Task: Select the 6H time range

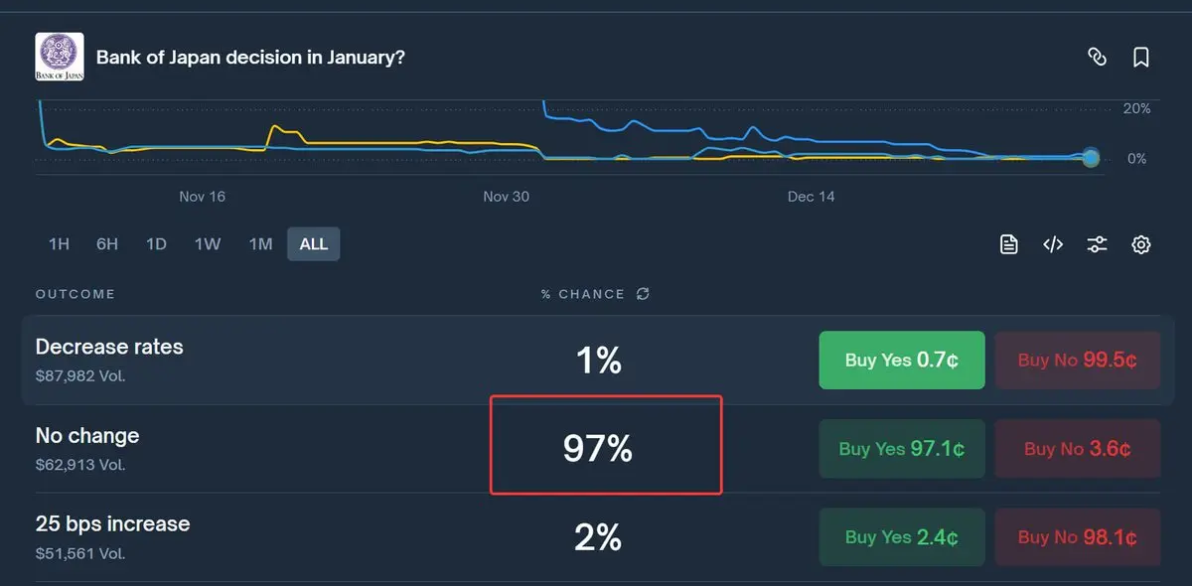Action: coord(107,244)
